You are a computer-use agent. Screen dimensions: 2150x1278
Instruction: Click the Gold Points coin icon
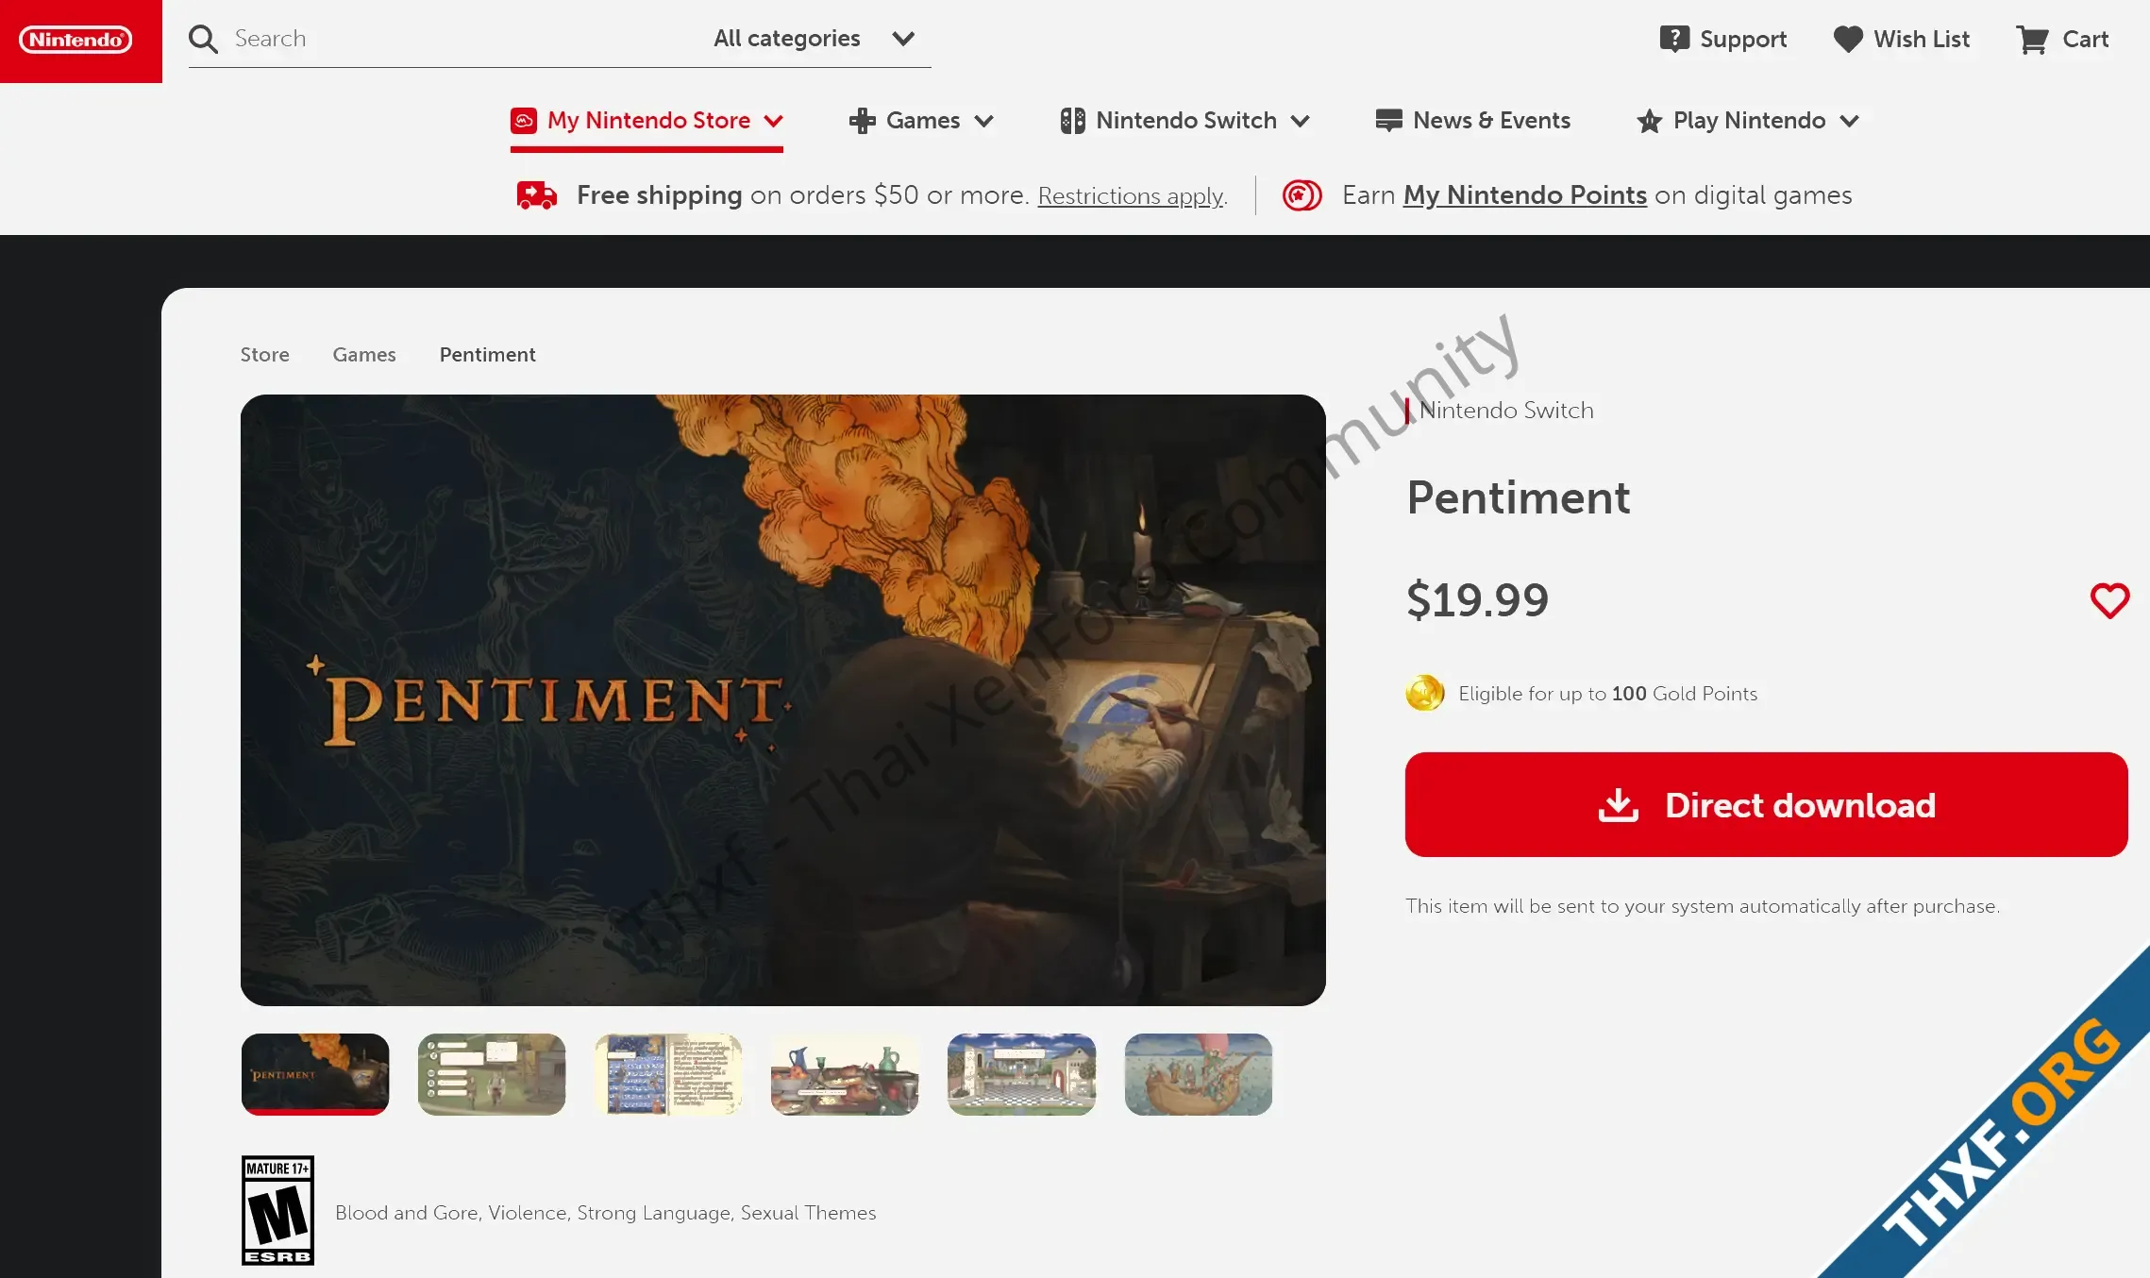[x=1425, y=693]
